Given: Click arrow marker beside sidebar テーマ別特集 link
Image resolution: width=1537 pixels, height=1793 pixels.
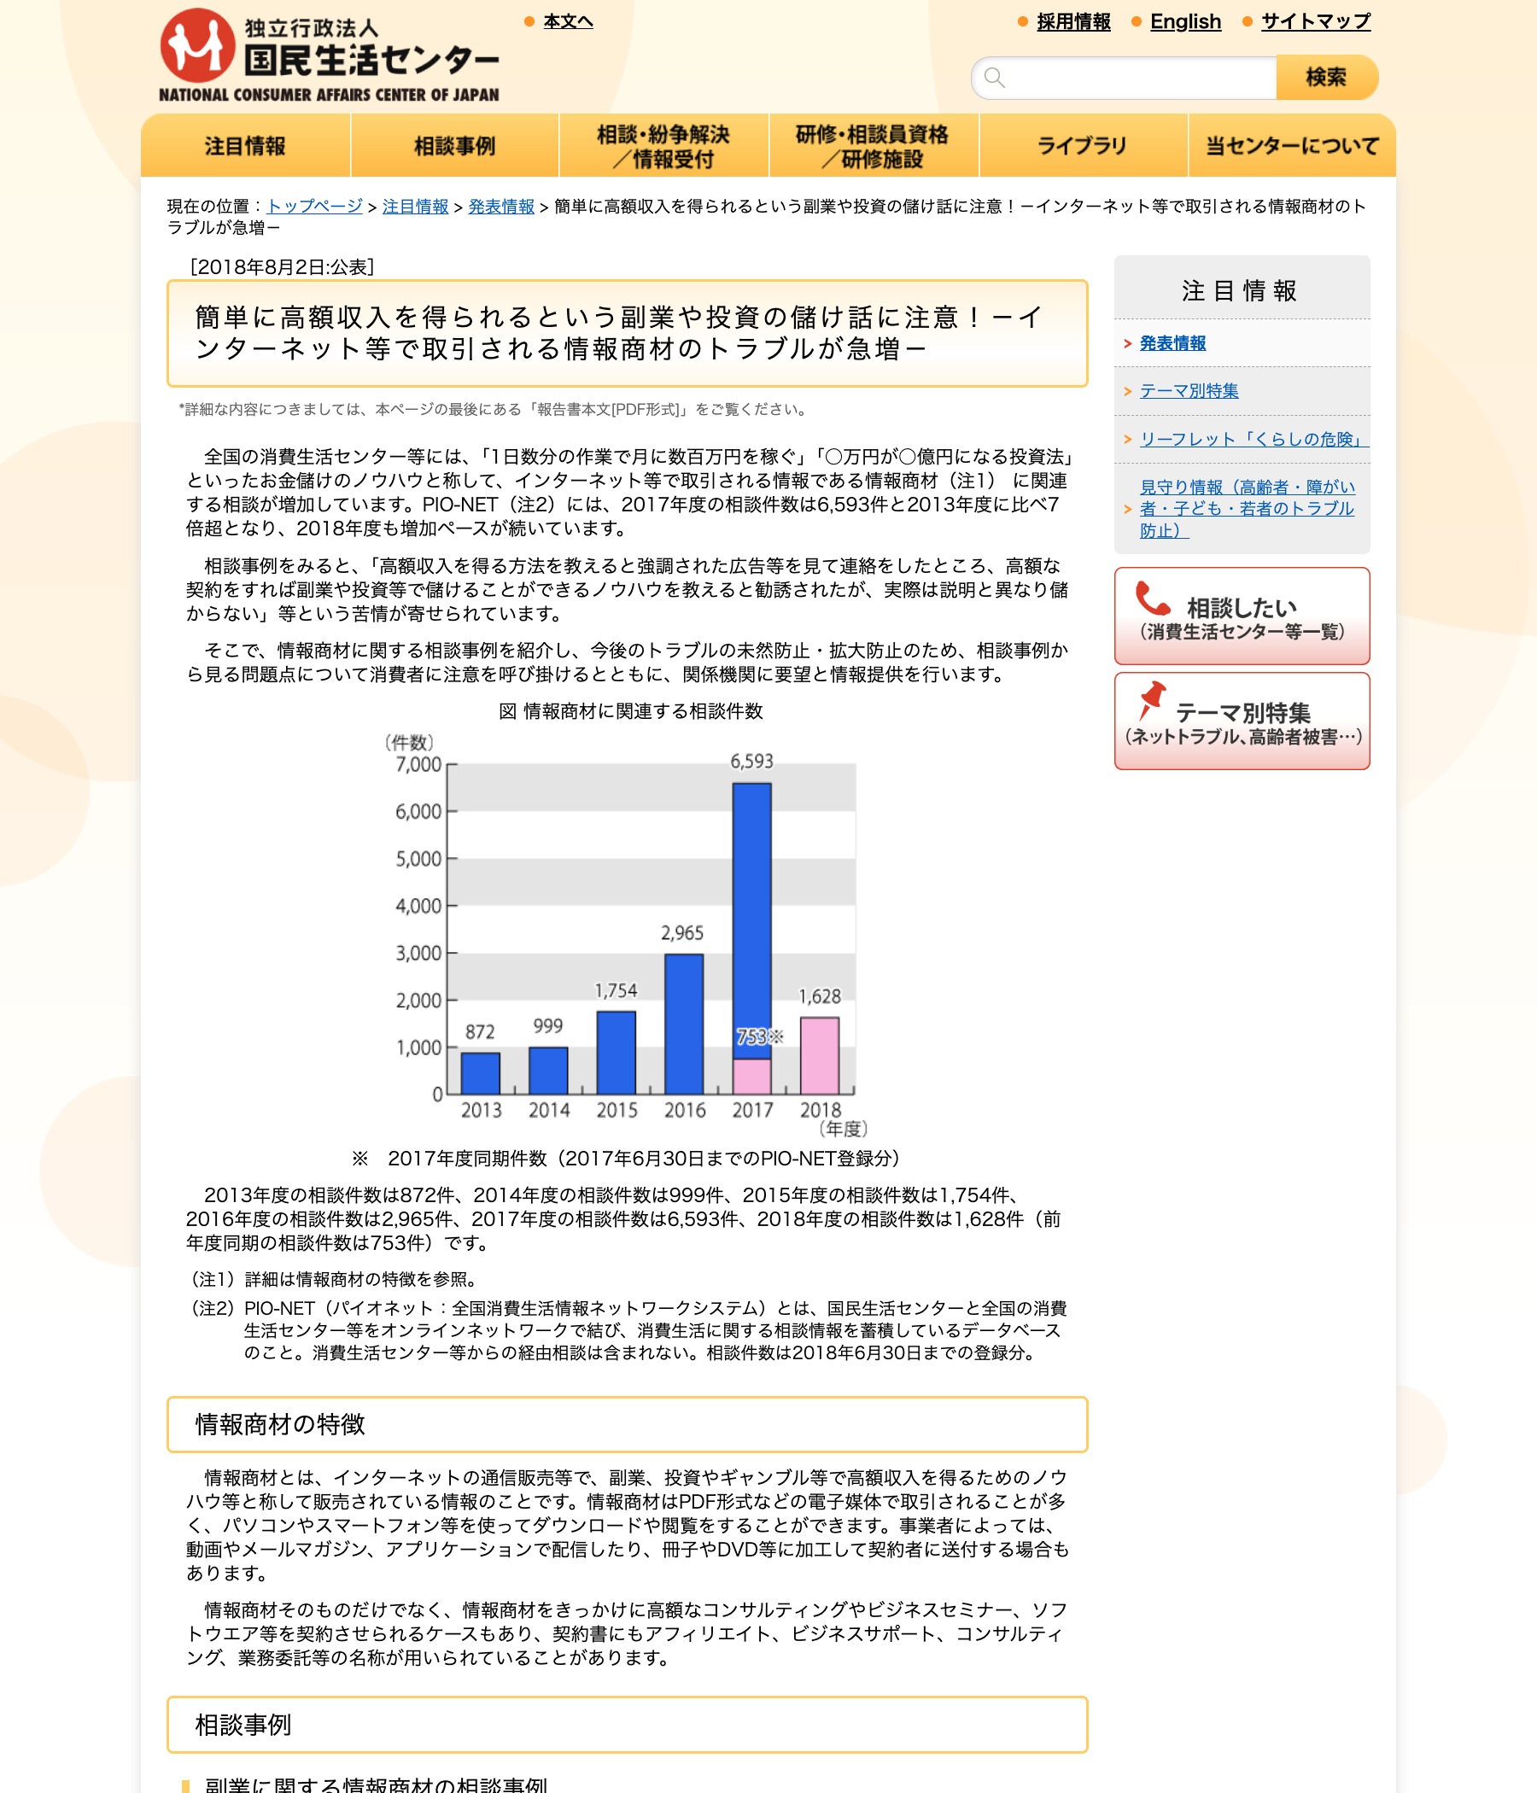Looking at the screenshot, I should click(x=1128, y=391).
